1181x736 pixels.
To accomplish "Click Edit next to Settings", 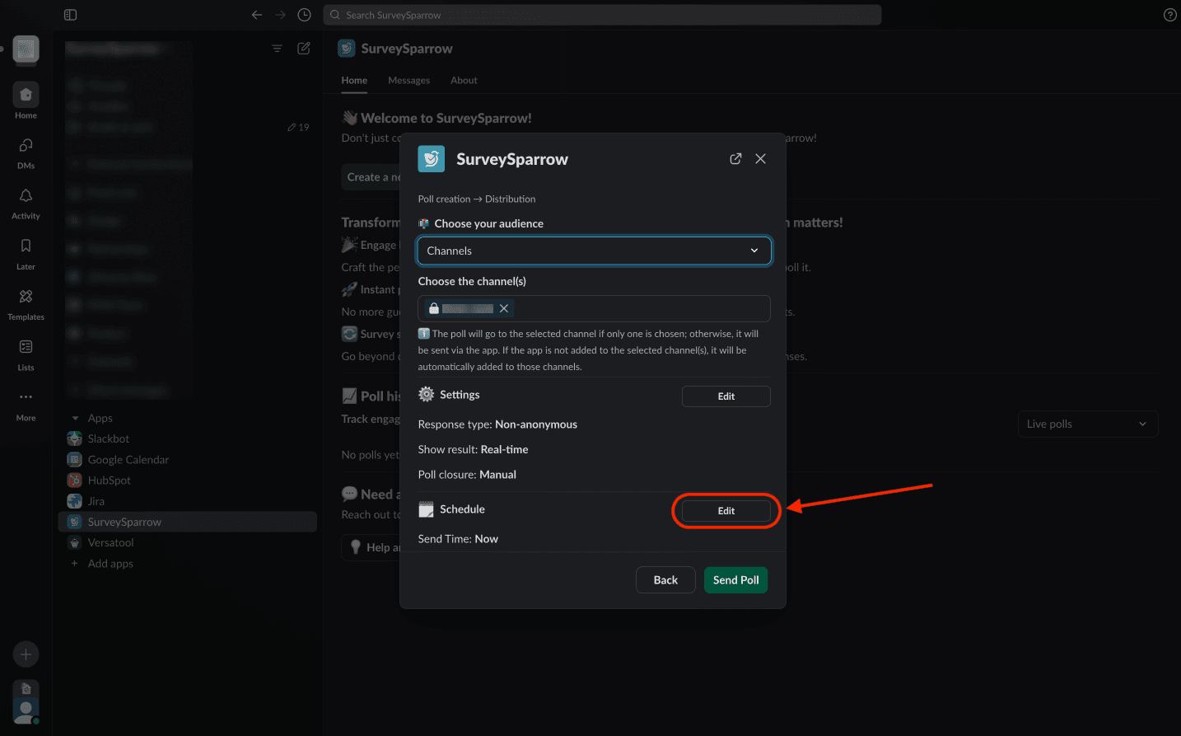I will click(x=726, y=396).
